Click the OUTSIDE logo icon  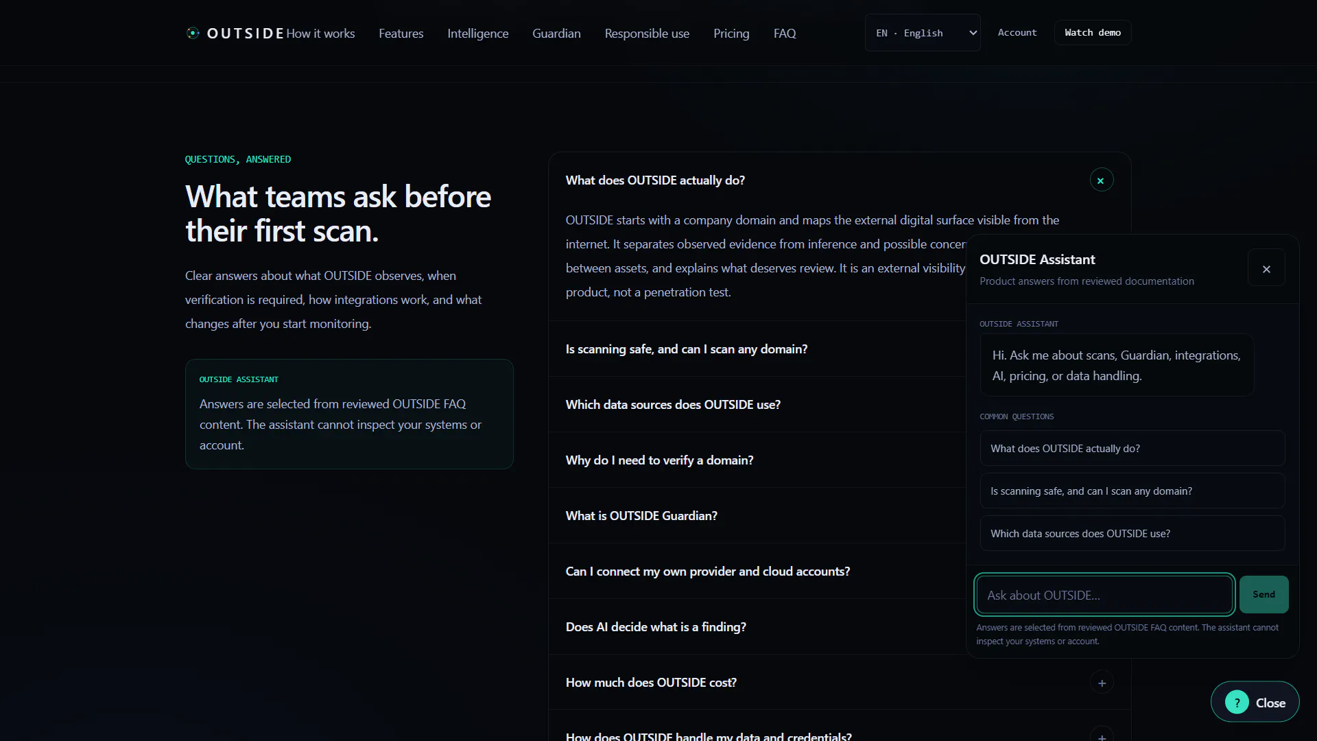click(x=193, y=33)
